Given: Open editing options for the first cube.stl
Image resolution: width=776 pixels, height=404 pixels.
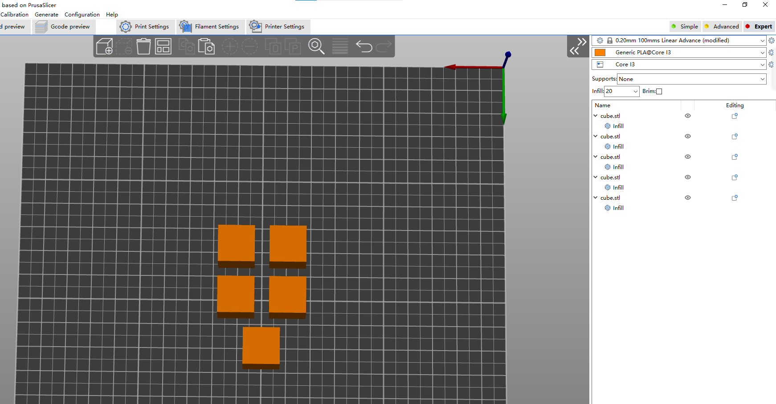Looking at the screenshot, I should [735, 116].
